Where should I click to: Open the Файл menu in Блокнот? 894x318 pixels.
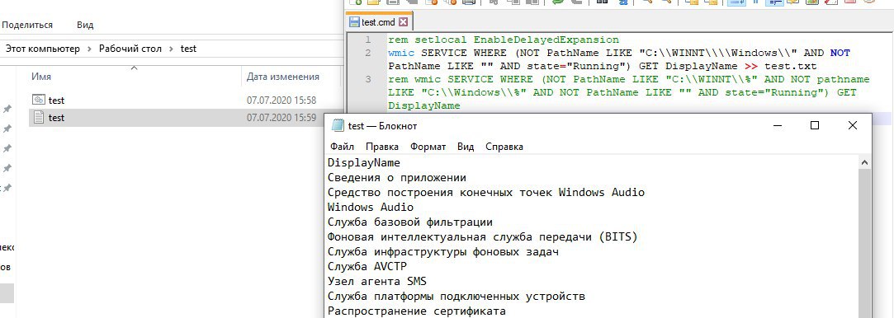pyautogui.click(x=342, y=147)
